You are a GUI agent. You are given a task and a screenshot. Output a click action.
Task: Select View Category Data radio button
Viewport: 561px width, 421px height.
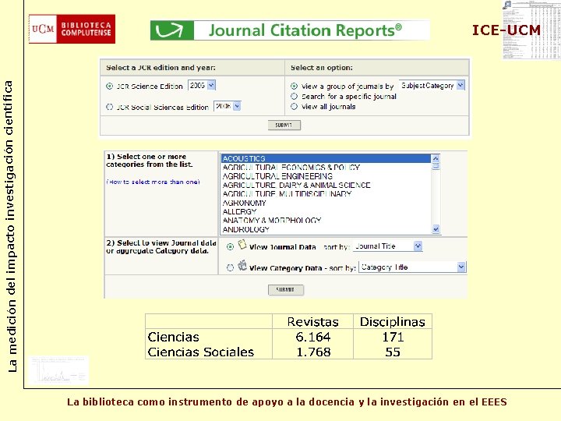tap(230, 267)
